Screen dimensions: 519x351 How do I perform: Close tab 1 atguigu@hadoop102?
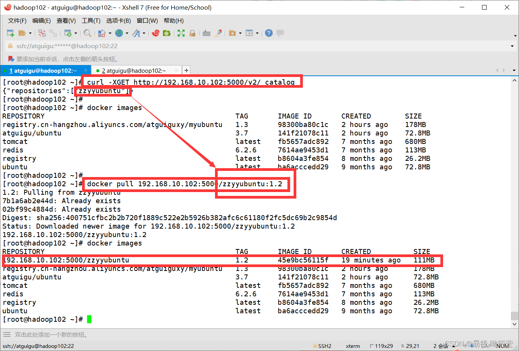tap(86, 70)
